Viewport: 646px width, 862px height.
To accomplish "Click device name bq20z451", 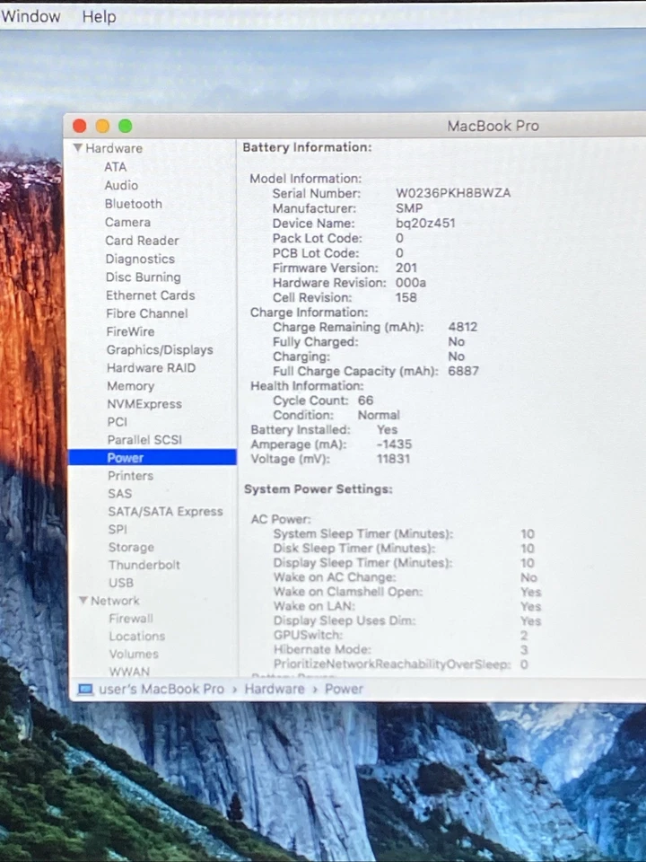I will pos(425,224).
